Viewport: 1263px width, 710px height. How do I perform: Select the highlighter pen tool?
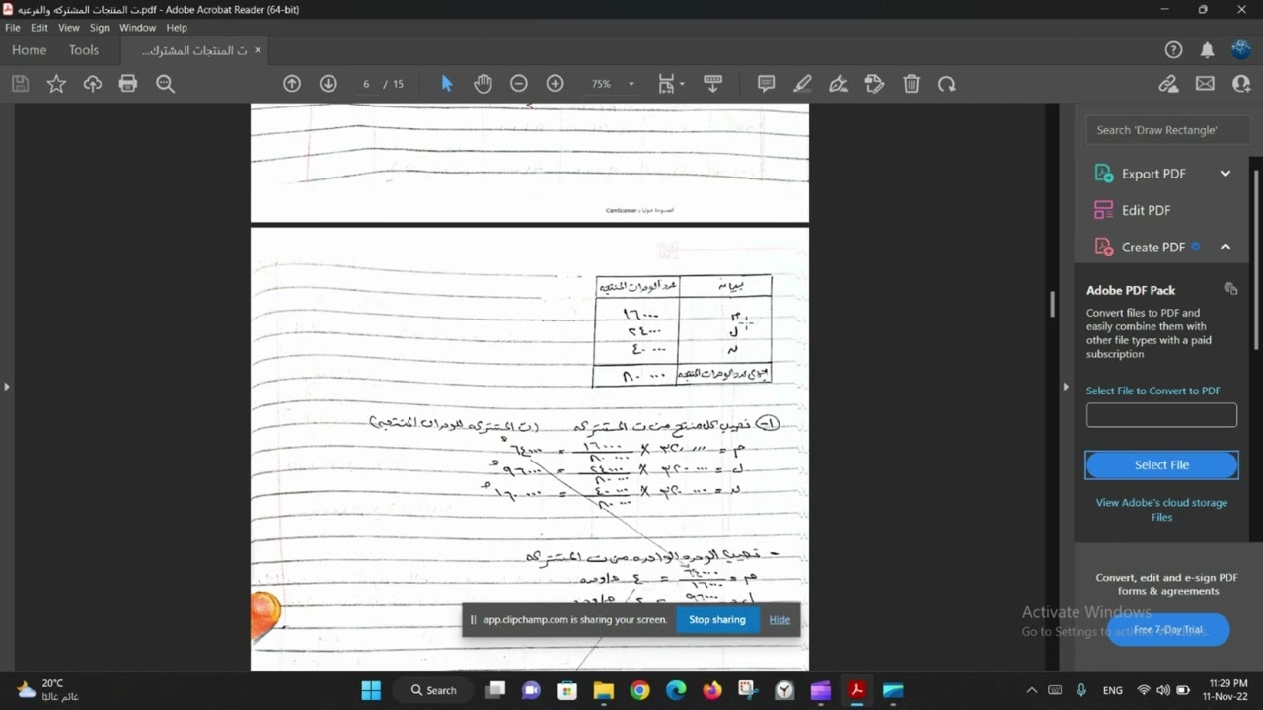coord(802,84)
